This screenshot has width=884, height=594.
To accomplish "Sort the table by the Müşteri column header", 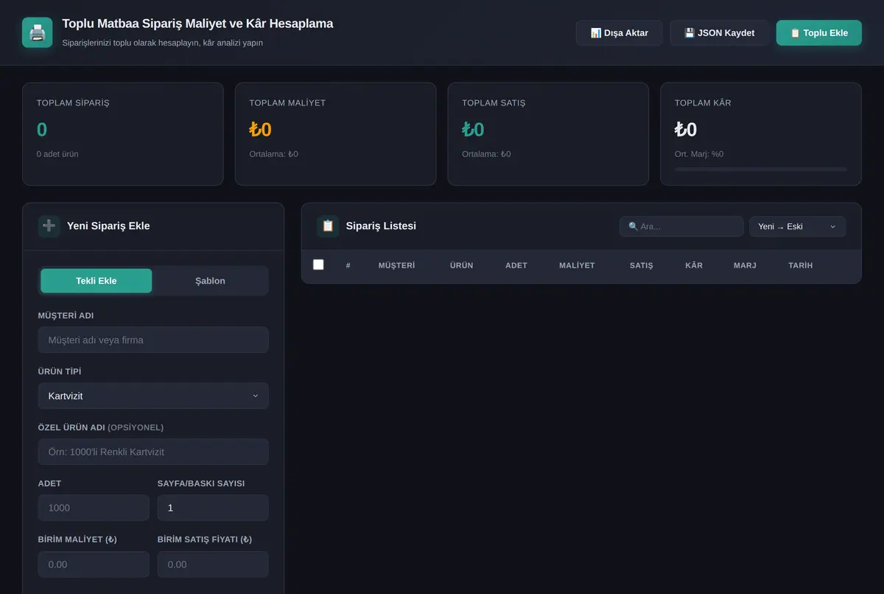I will point(396,265).
